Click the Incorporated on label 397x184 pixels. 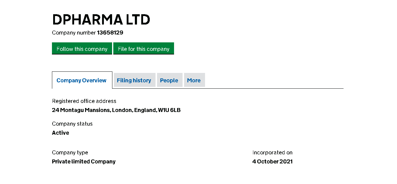(x=272, y=153)
